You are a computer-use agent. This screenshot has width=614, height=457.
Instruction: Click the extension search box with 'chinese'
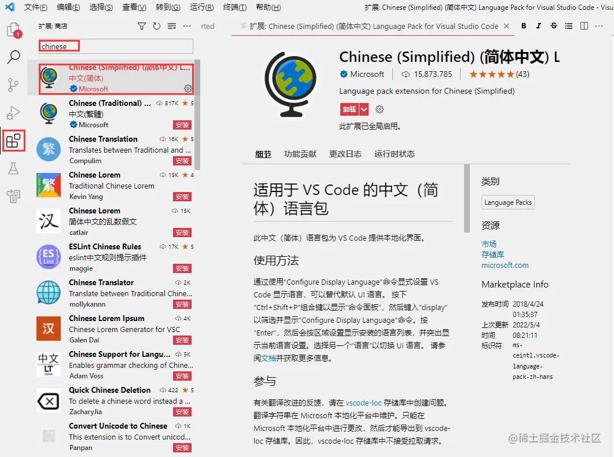[116, 46]
